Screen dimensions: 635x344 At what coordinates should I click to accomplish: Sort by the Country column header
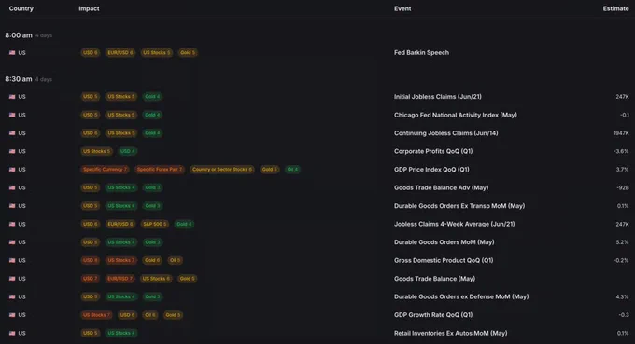coord(21,8)
